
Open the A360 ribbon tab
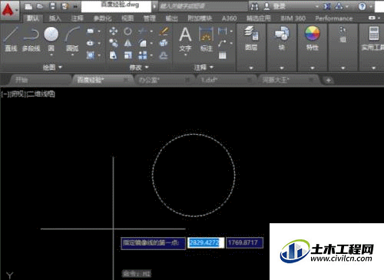pyautogui.click(x=229, y=18)
